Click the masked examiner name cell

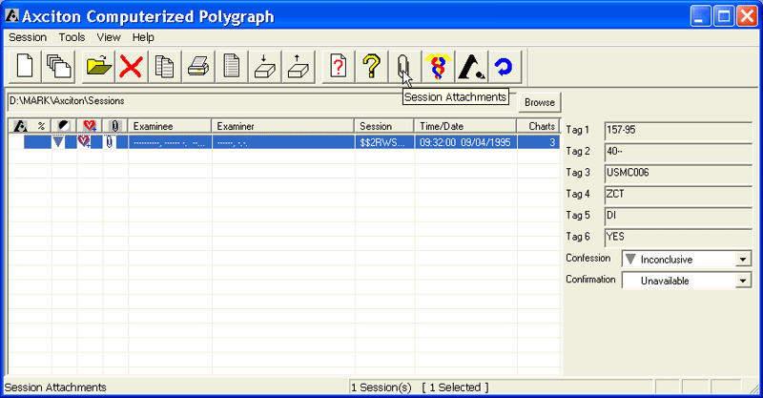click(282, 142)
